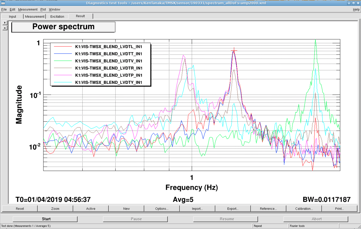The width and height of the screenshot is (361, 229).
Task: Click the Power spectrum plot title box
Action: 63,27
